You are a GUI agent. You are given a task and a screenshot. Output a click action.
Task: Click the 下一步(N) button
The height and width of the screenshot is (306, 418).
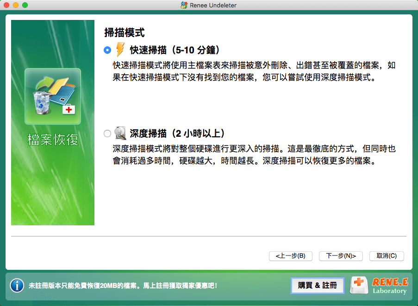tap(341, 256)
